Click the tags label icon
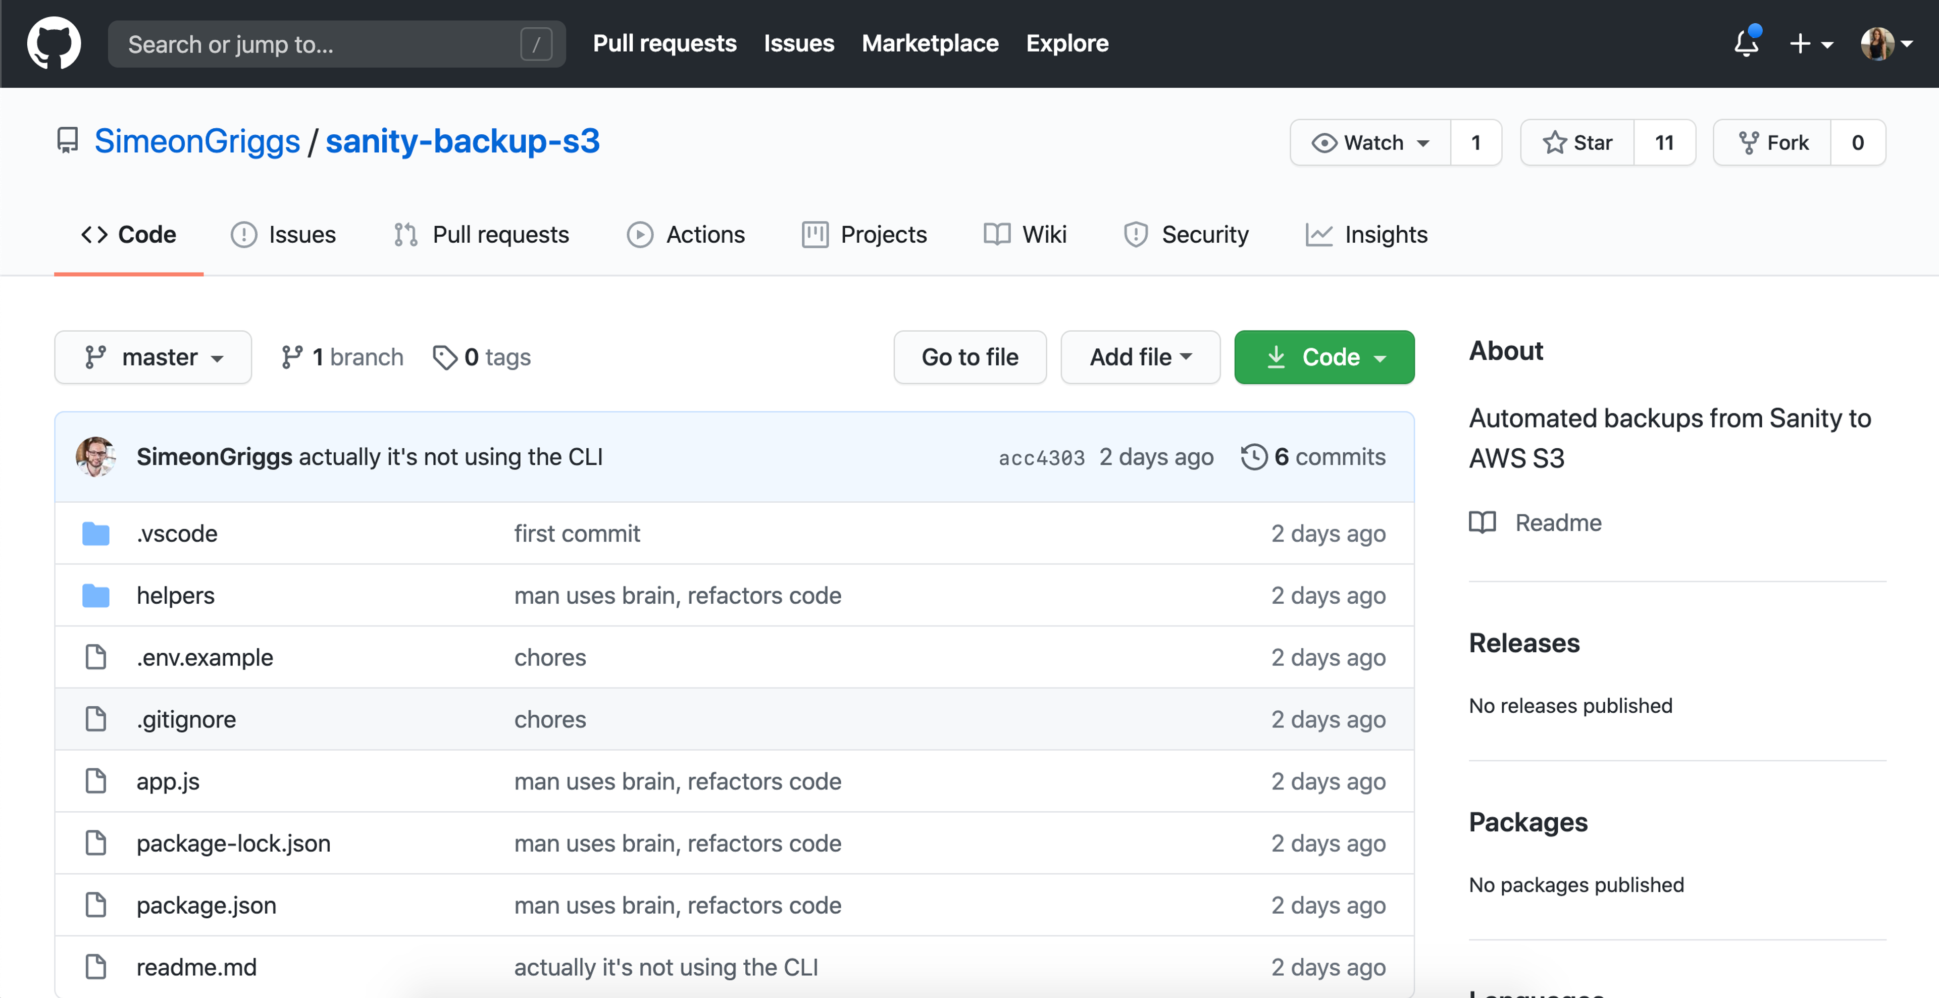 tap(445, 357)
